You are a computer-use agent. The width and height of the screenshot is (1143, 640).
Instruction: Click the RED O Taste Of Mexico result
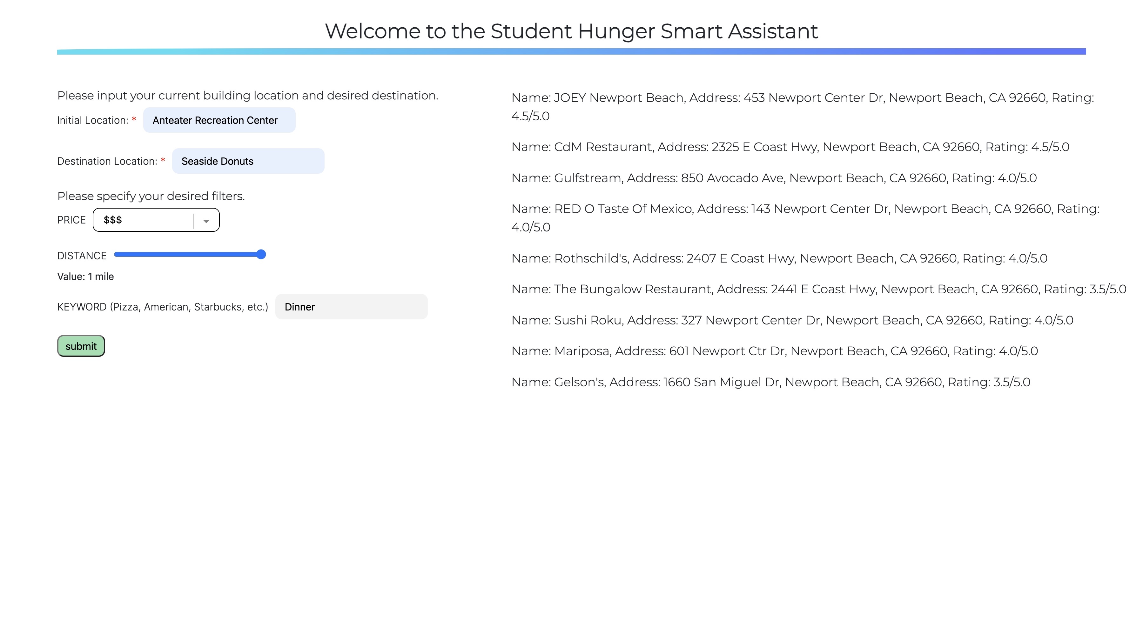pyautogui.click(x=805, y=218)
